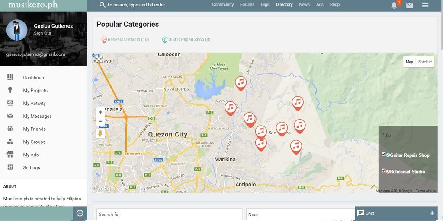Viewport: 443px width, 221px height.
Task: Open Settings from sidebar
Action: [31, 168]
